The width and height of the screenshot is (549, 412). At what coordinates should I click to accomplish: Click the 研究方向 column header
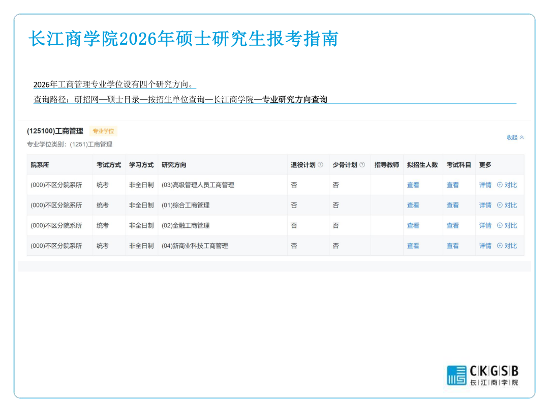(x=174, y=165)
